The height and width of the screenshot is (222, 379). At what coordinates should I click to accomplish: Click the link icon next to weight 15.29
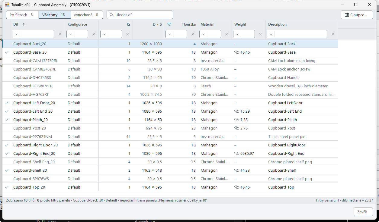click(237, 111)
